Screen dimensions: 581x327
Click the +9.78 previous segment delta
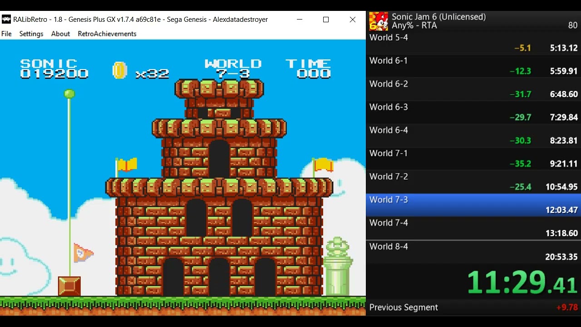pyautogui.click(x=567, y=307)
